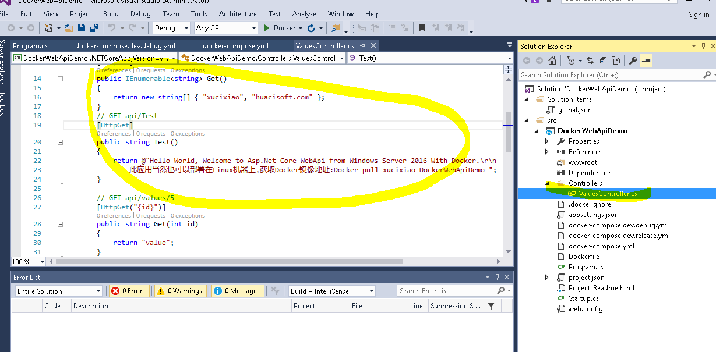Switch to docker-compose.dev.debug.yml tab
The width and height of the screenshot is (716, 352).
pos(125,45)
